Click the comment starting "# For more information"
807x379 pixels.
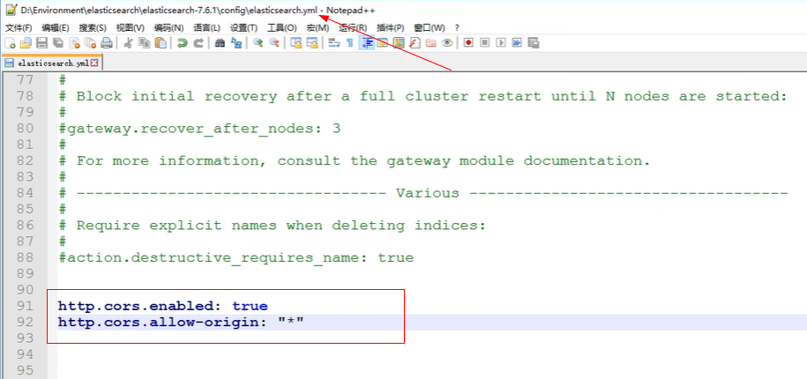tap(355, 160)
